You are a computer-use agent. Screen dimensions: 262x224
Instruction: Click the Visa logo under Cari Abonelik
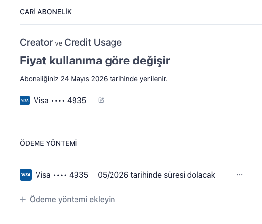click(25, 100)
